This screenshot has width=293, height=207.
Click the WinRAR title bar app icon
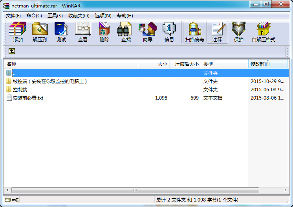(6, 6)
